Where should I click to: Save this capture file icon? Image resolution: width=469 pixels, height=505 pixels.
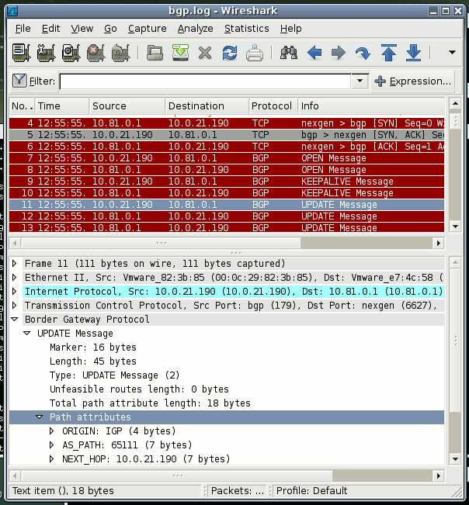click(180, 53)
